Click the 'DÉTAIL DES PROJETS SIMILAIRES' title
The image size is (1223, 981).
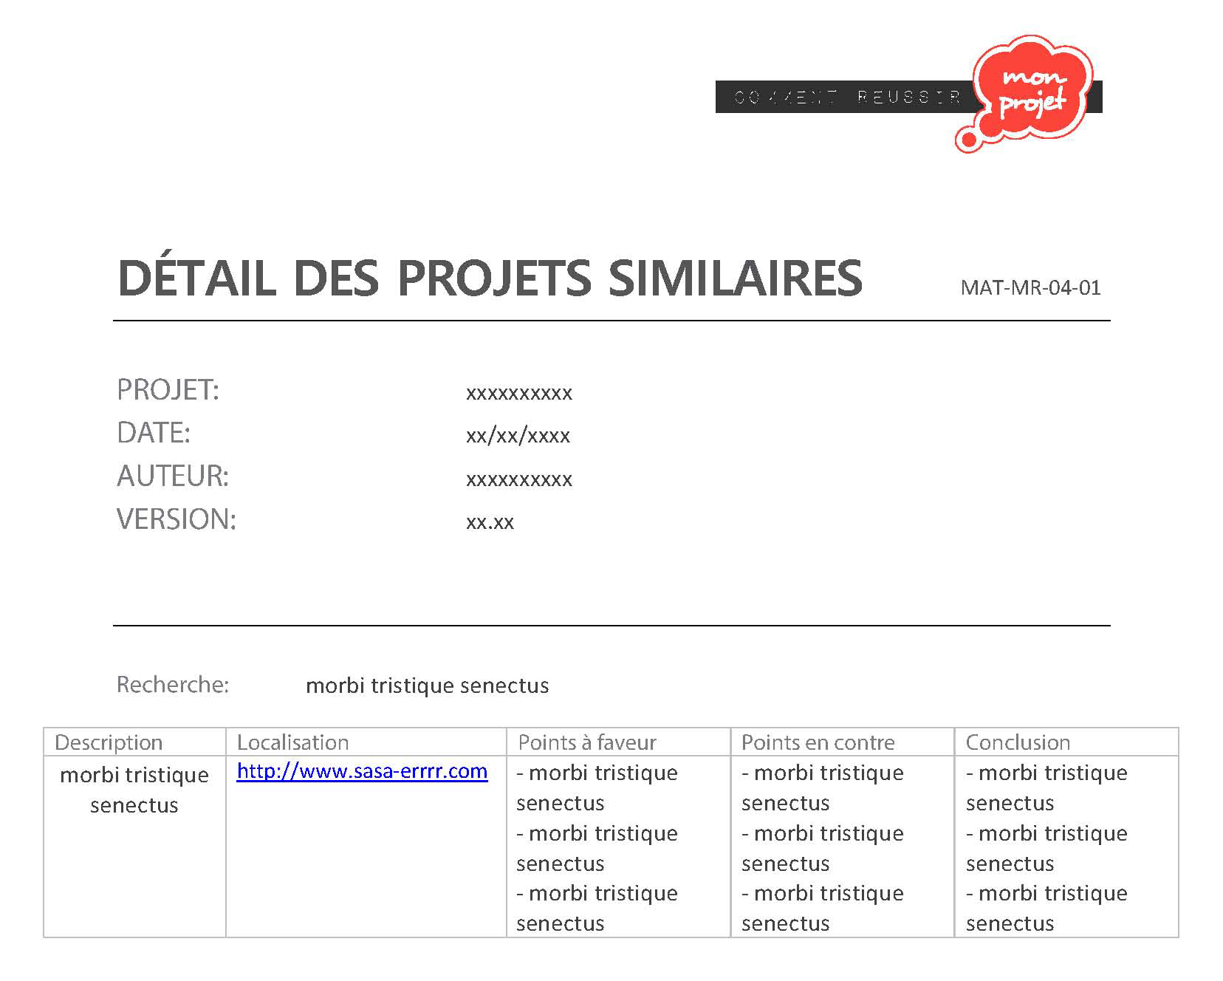point(490,278)
